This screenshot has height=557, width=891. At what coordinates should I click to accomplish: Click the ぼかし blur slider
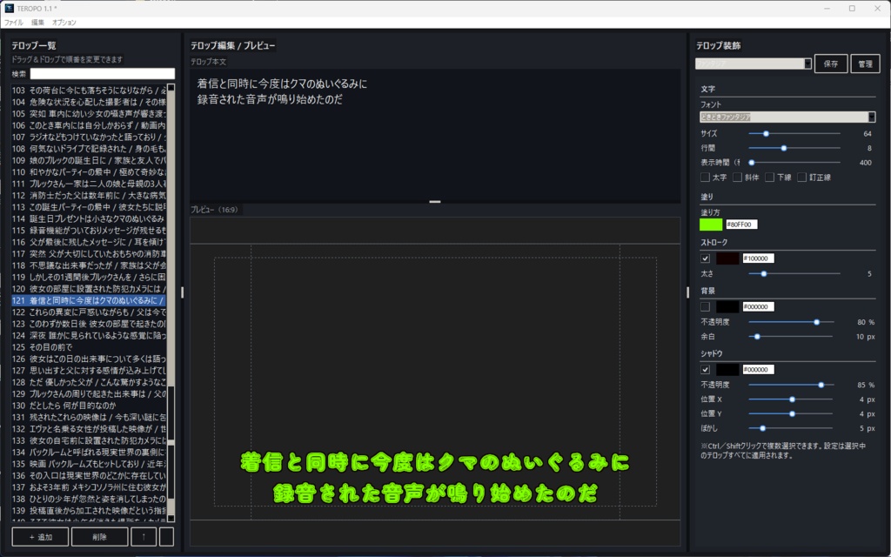click(x=791, y=428)
